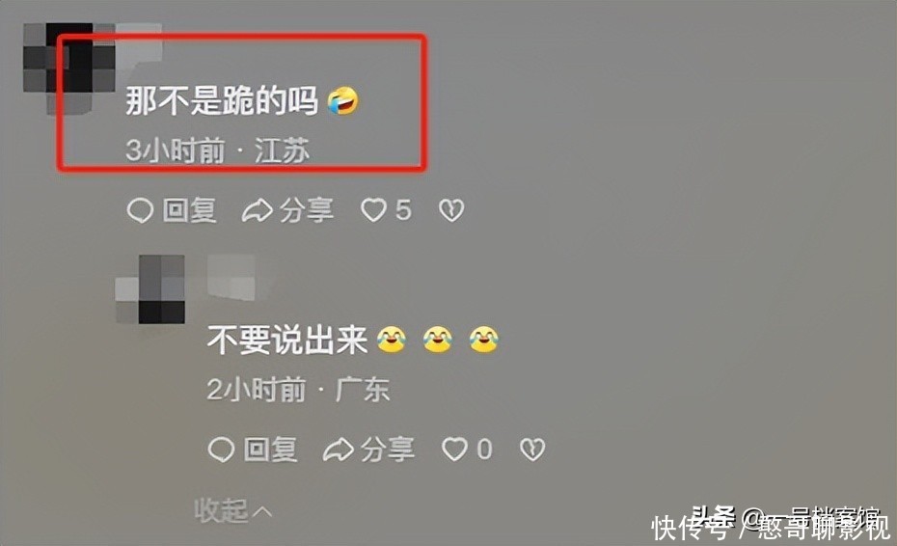Select the comment text 那不是跪的吗
The image size is (897, 546).
tap(222, 101)
